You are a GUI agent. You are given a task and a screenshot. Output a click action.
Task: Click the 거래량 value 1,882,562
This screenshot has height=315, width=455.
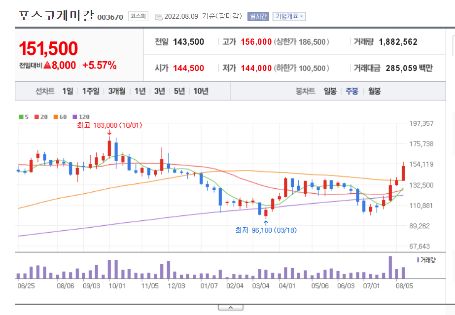coord(398,42)
